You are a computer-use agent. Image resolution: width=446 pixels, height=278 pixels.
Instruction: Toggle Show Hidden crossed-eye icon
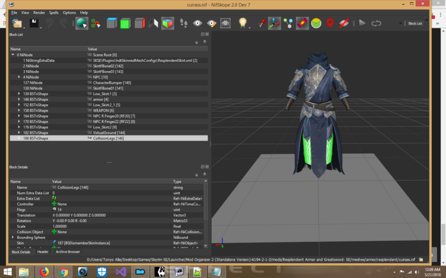coord(344,23)
